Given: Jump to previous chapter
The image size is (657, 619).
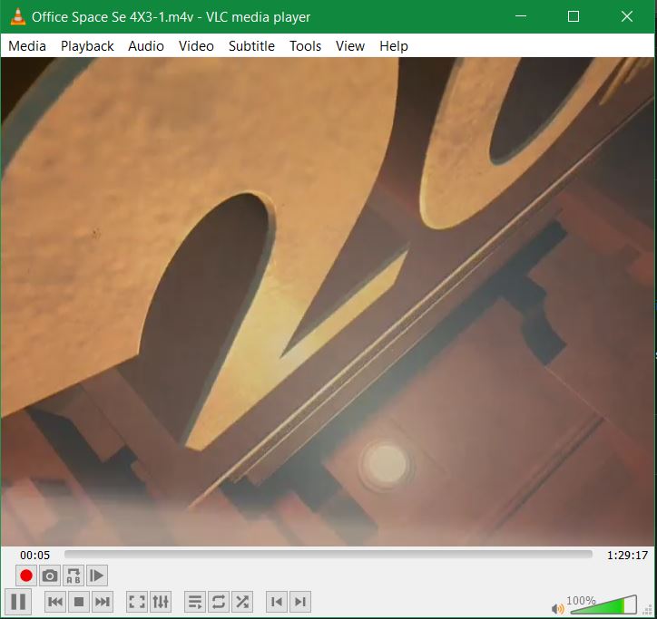Looking at the screenshot, I should [277, 602].
